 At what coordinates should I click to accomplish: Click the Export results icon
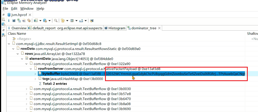tap(81, 21)
